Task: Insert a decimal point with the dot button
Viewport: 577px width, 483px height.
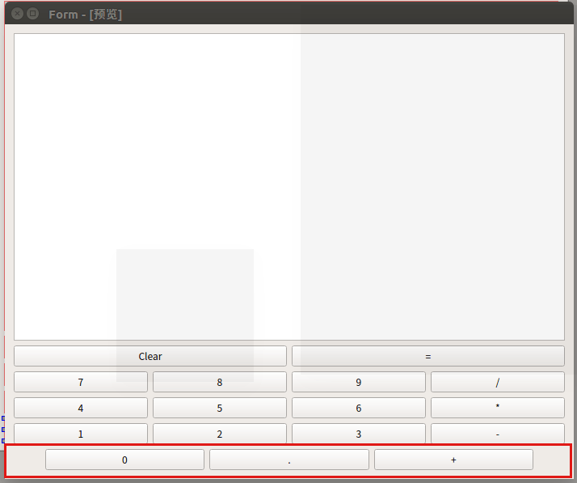Action: click(289, 460)
